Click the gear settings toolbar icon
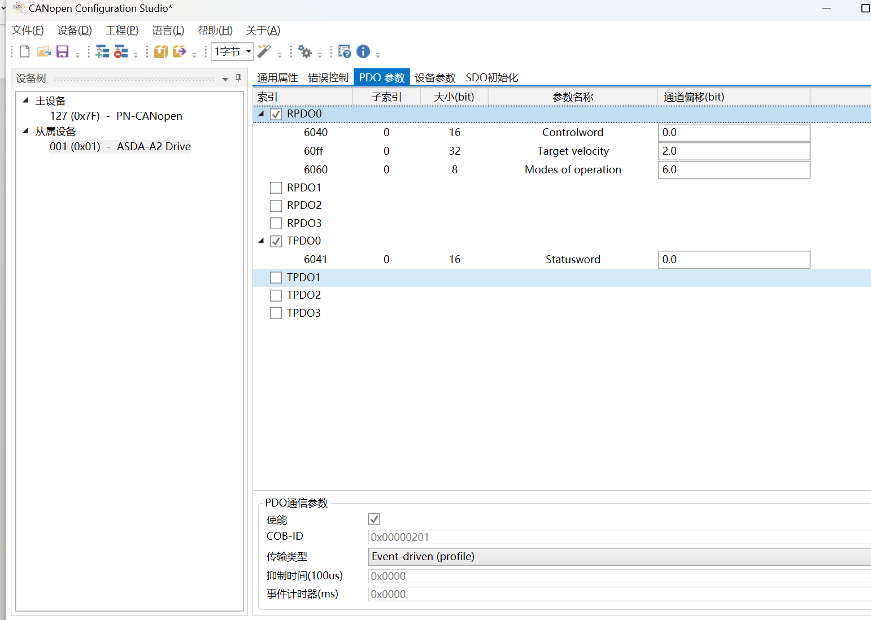This screenshot has height=620, width=871. pyautogui.click(x=305, y=52)
